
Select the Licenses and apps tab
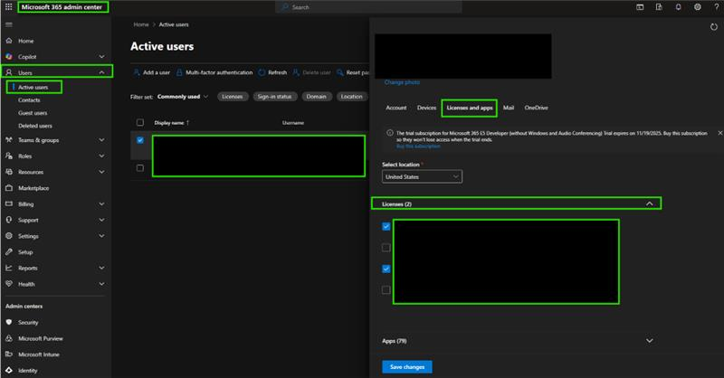(x=469, y=108)
